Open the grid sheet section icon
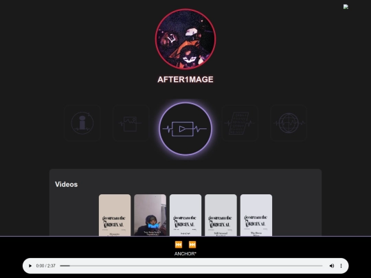The height and width of the screenshot is (278, 371). (240, 123)
